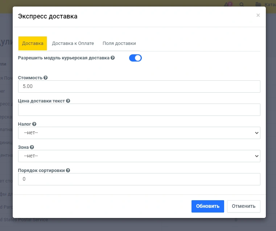This screenshot has width=276, height=231.
Task: Click help icon beside Цена доставки текст
Action: pos(68,101)
